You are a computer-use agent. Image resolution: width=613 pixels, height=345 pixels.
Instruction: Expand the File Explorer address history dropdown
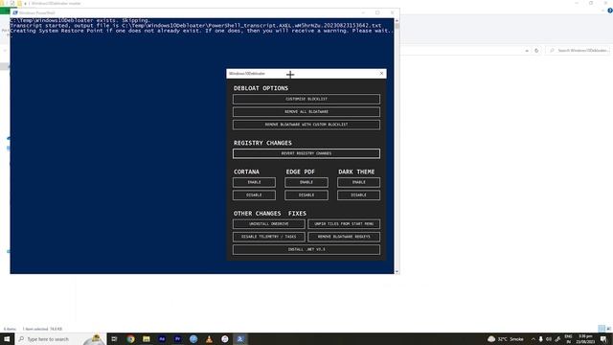pyautogui.click(x=527, y=51)
